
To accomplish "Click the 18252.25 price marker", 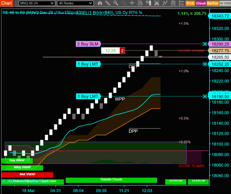I will tap(220, 64).
